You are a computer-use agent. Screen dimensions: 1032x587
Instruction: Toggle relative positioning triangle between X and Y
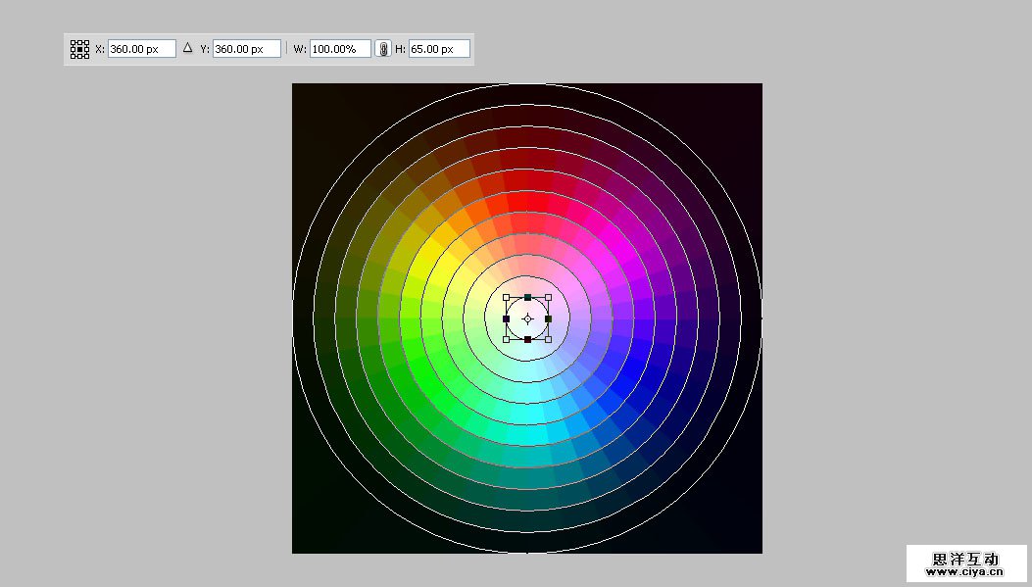pos(188,48)
